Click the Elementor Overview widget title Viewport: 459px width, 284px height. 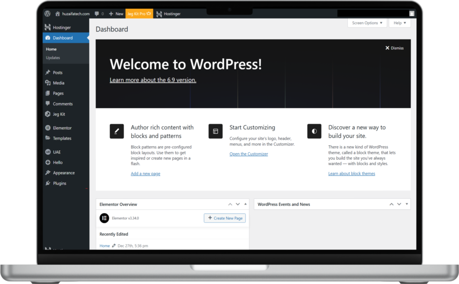coord(118,204)
